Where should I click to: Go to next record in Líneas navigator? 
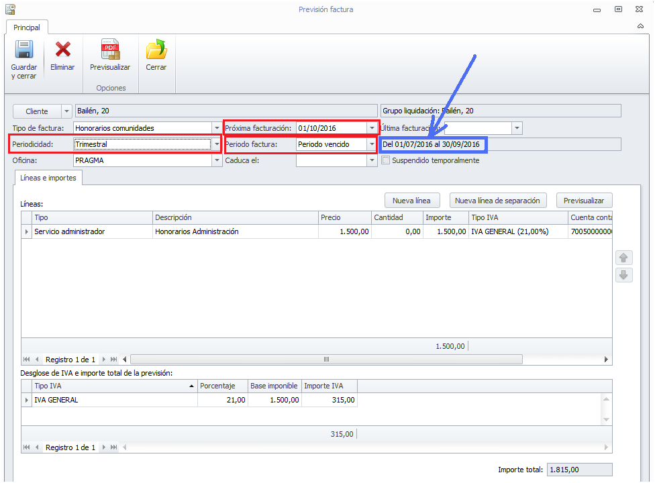(103, 360)
